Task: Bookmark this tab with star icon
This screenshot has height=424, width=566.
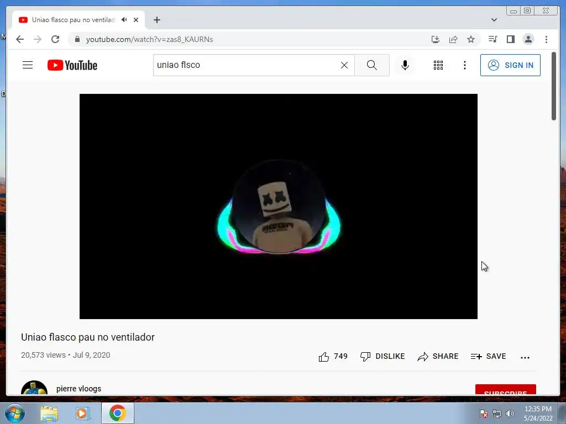Action: pyautogui.click(x=471, y=39)
